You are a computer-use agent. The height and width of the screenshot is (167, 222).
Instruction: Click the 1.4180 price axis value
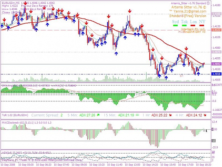[x=217, y=5]
